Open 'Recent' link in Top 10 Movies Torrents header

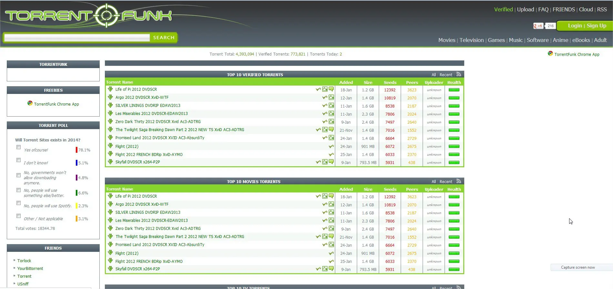446,181
